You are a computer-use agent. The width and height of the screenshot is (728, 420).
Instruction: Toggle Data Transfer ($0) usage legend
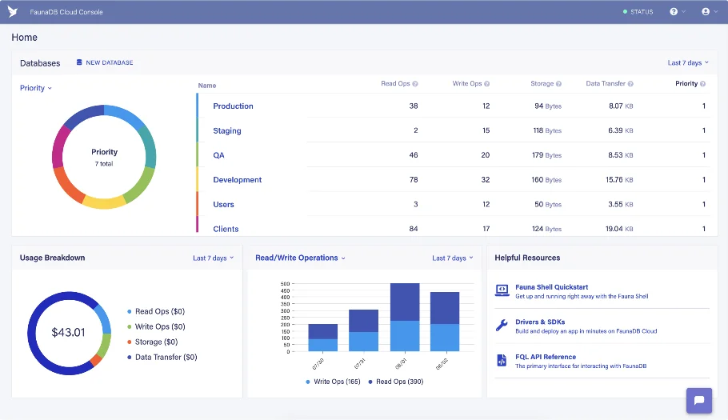[x=162, y=357]
